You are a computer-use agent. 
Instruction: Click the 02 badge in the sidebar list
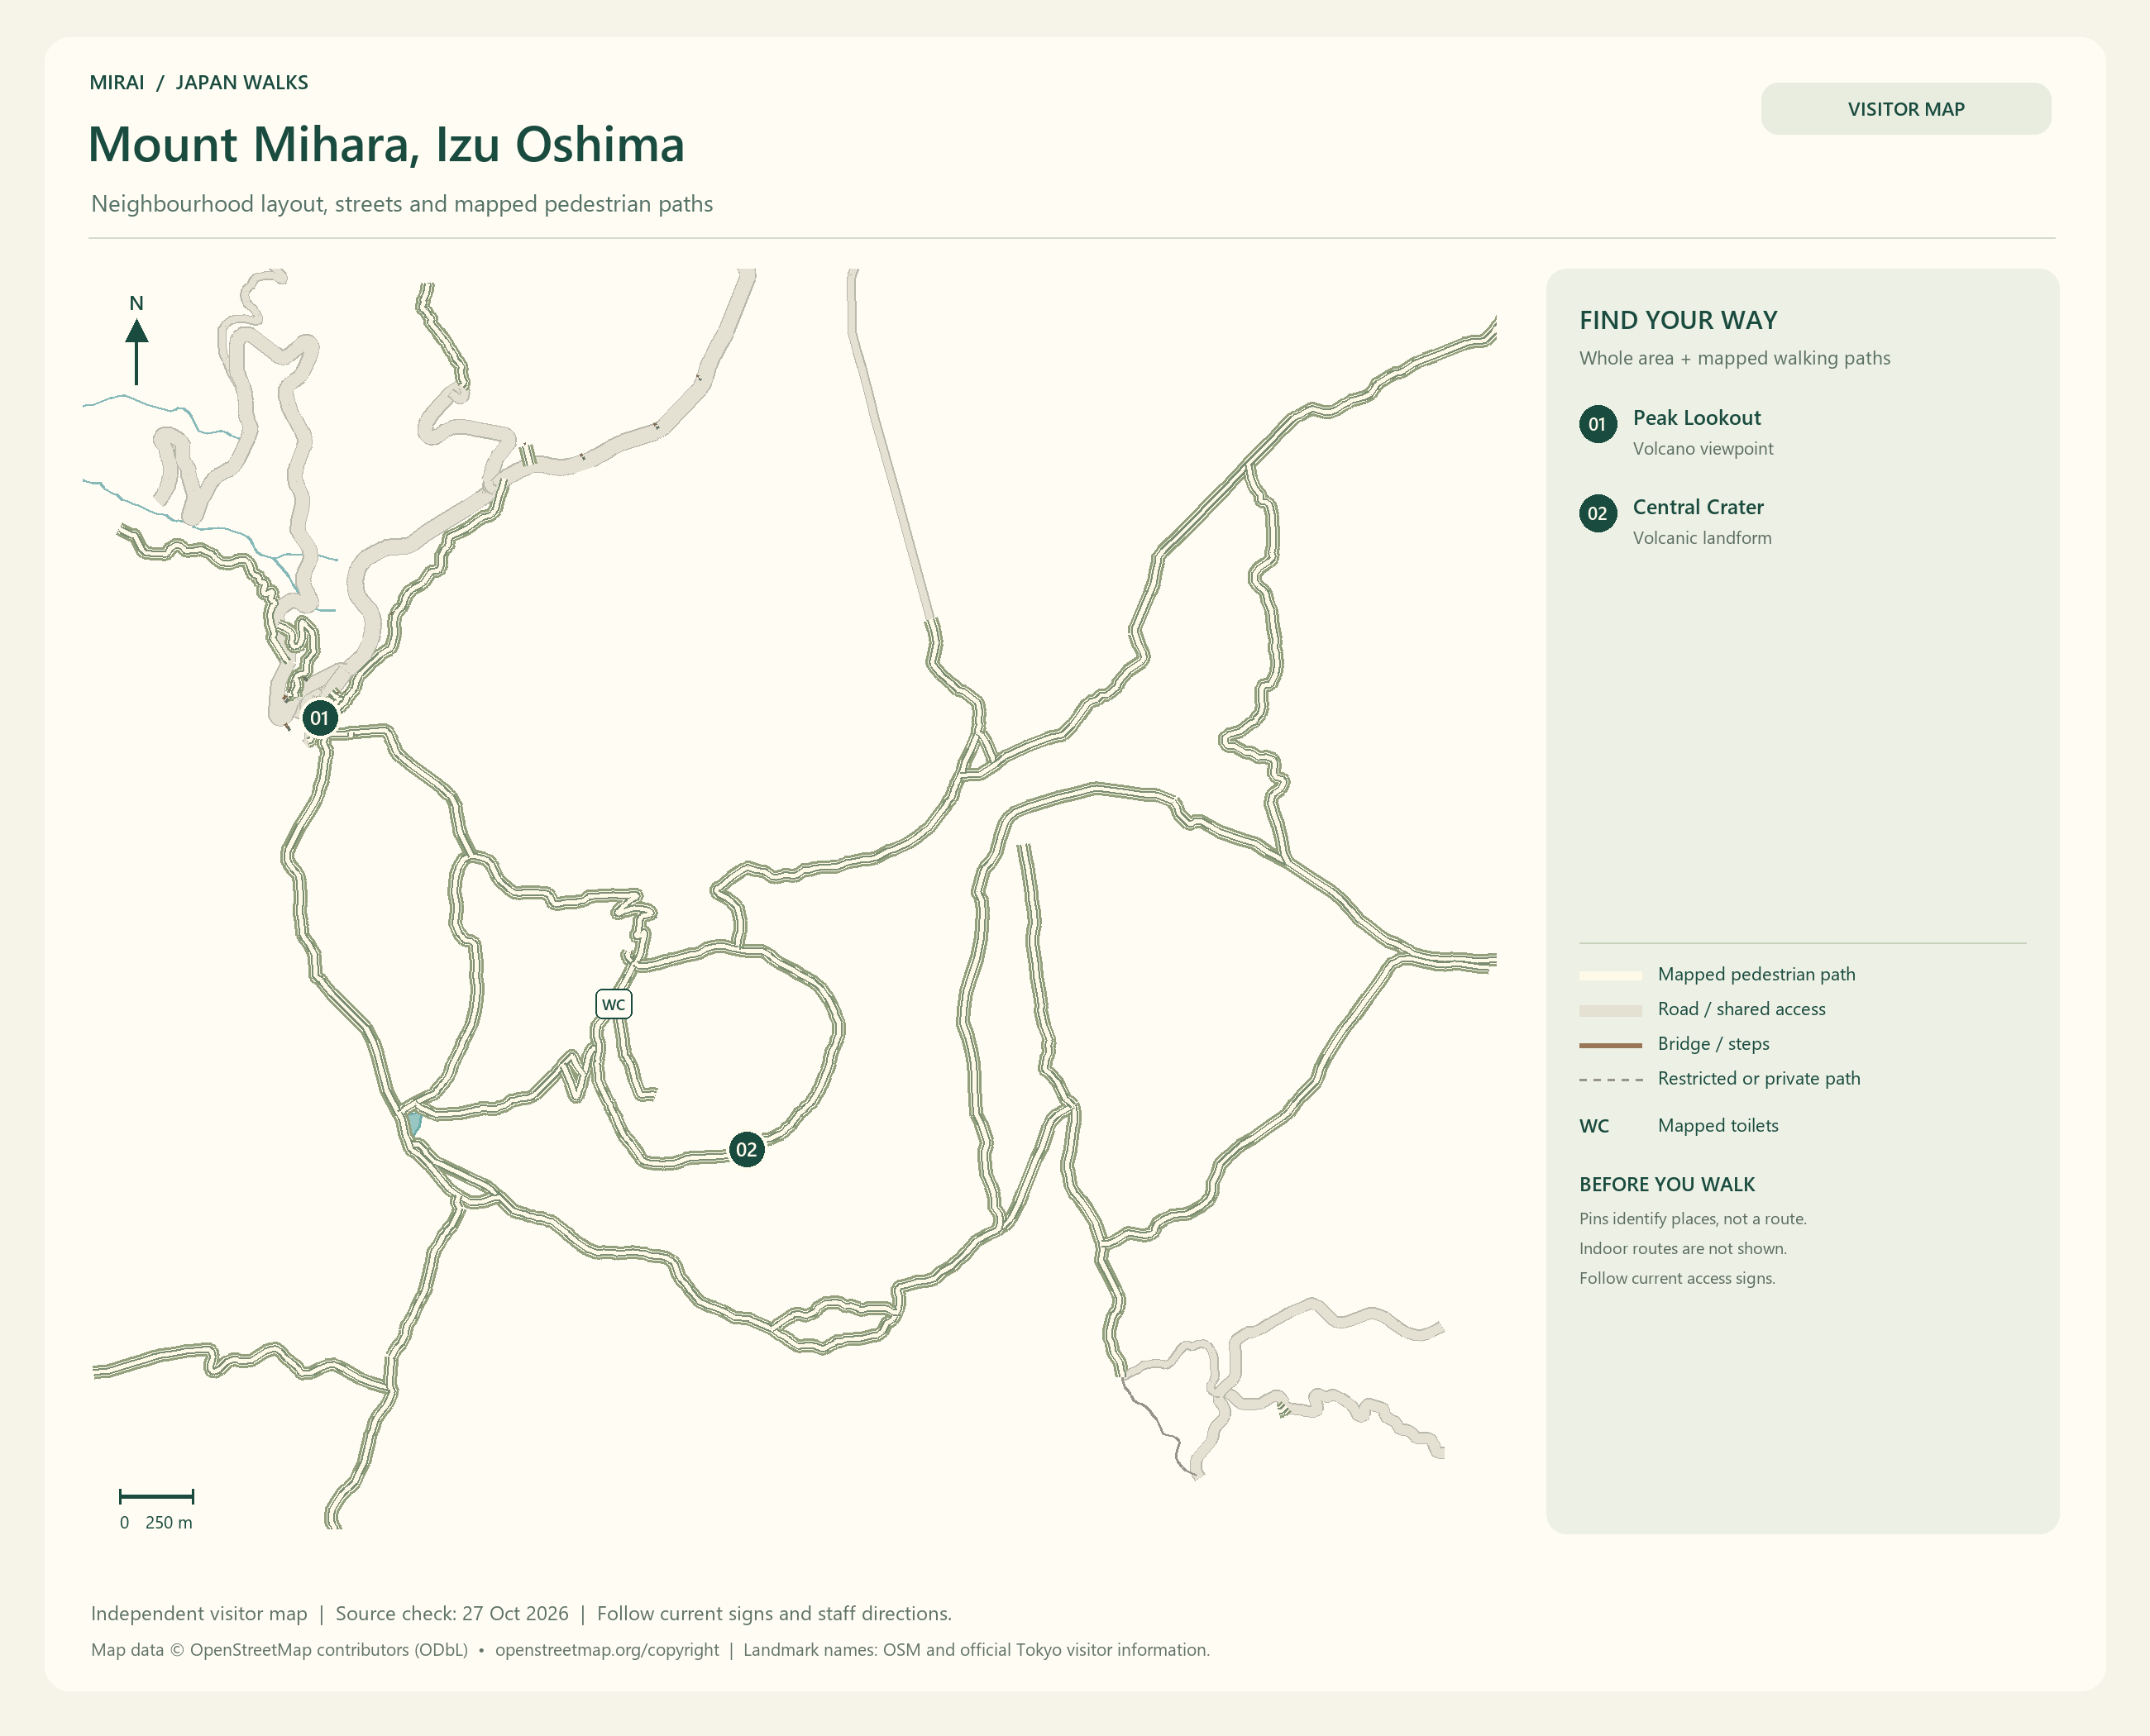(1598, 513)
